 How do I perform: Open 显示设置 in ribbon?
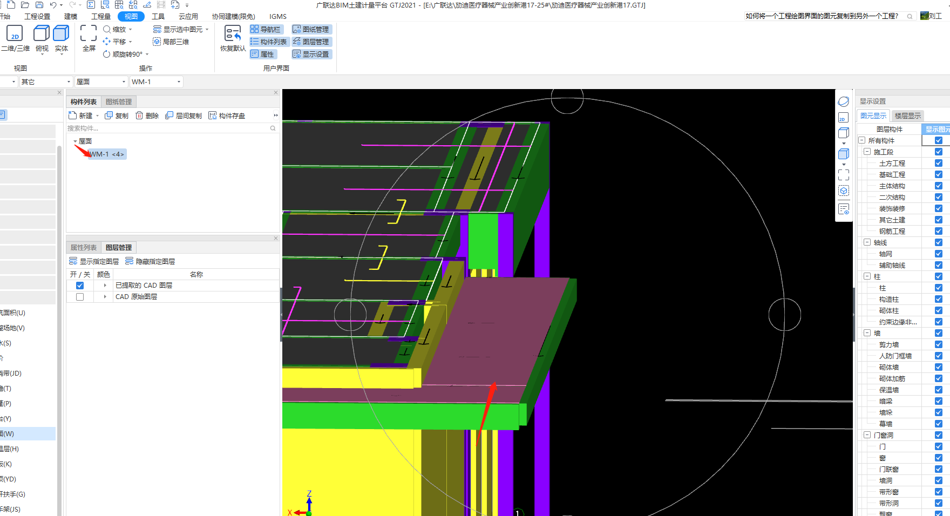coord(311,54)
